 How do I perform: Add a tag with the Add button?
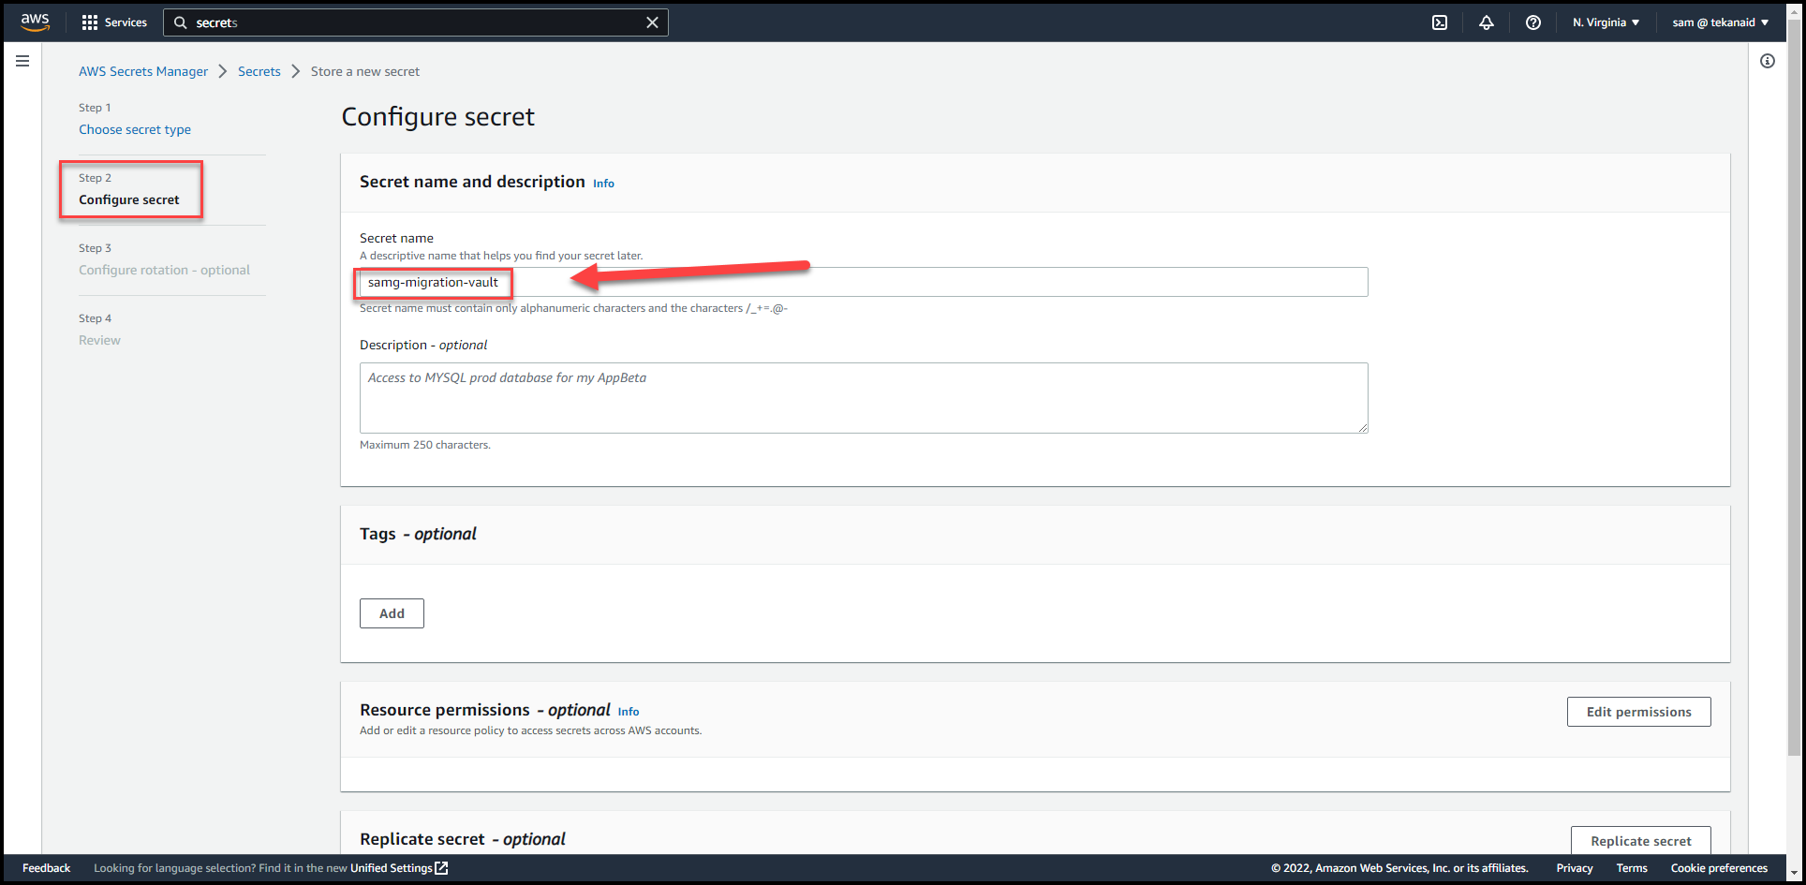tap(392, 612)
